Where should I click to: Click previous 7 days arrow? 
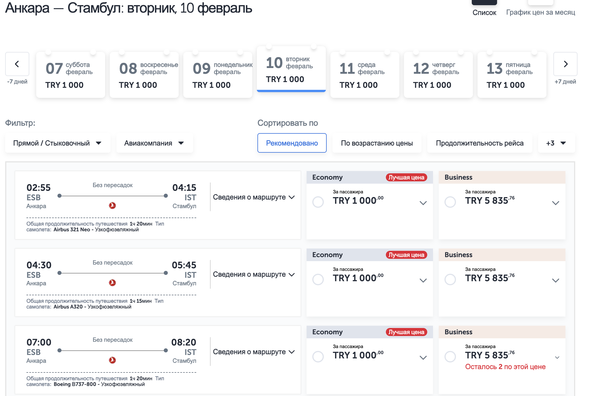(x=17, y=64)
